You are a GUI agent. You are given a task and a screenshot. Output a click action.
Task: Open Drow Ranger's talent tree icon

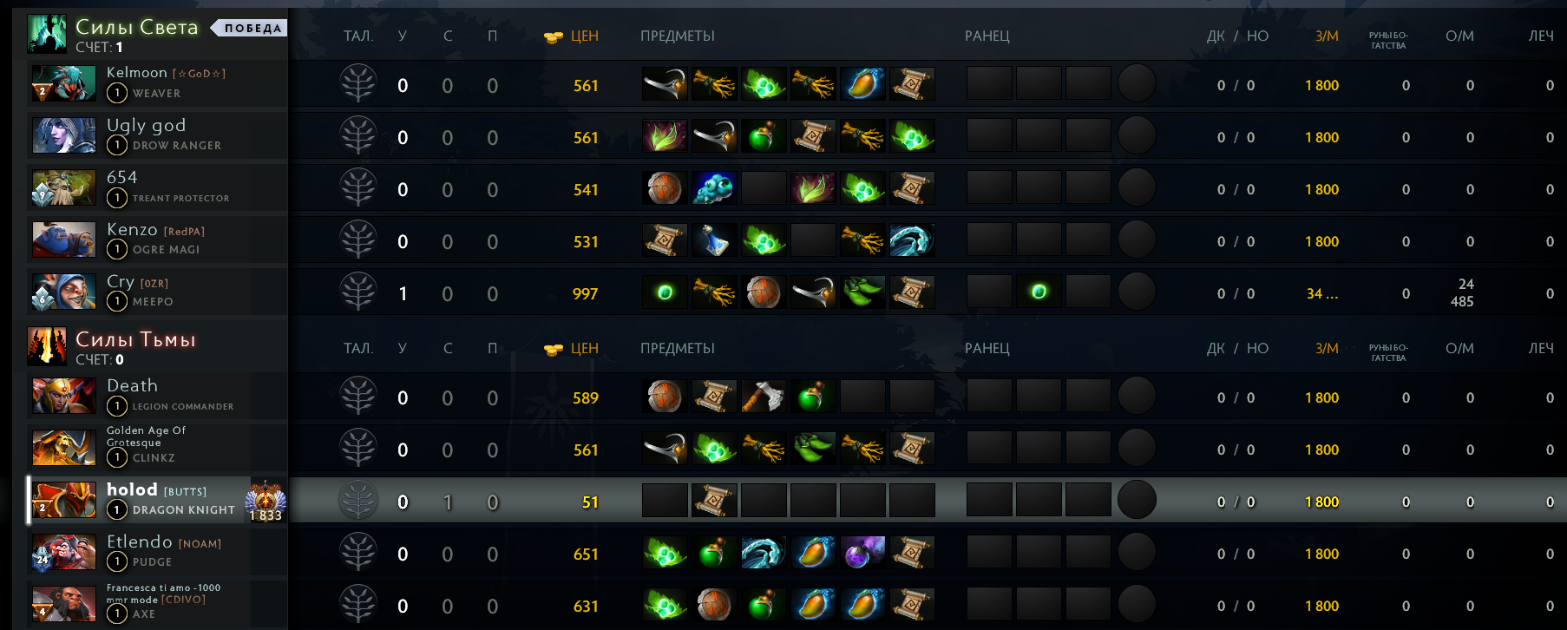click(x=358, y=136)
